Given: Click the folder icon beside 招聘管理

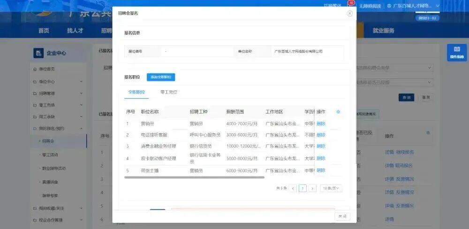Looking at the screenshot, I should pyautogui.click(x=35, y=93).
